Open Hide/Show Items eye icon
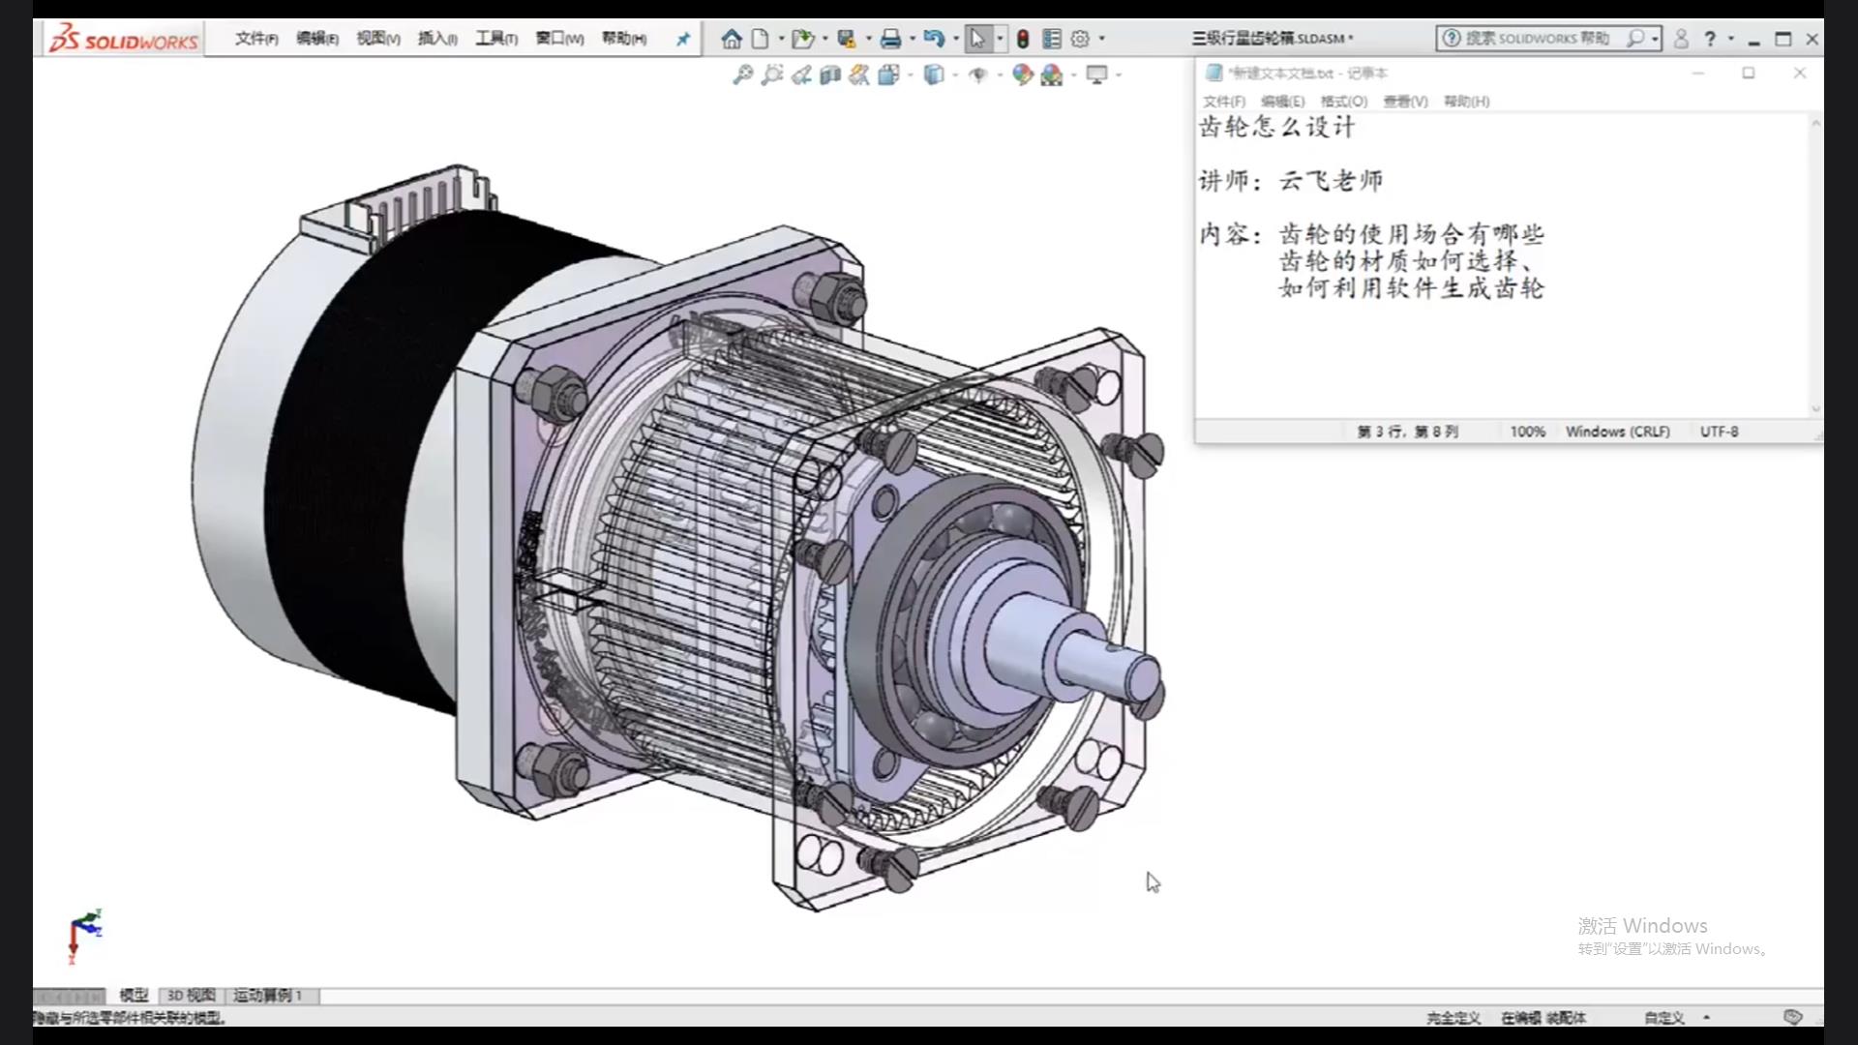The width and height of the screenshot is (1858, 1045). click(x=978, y=75)
